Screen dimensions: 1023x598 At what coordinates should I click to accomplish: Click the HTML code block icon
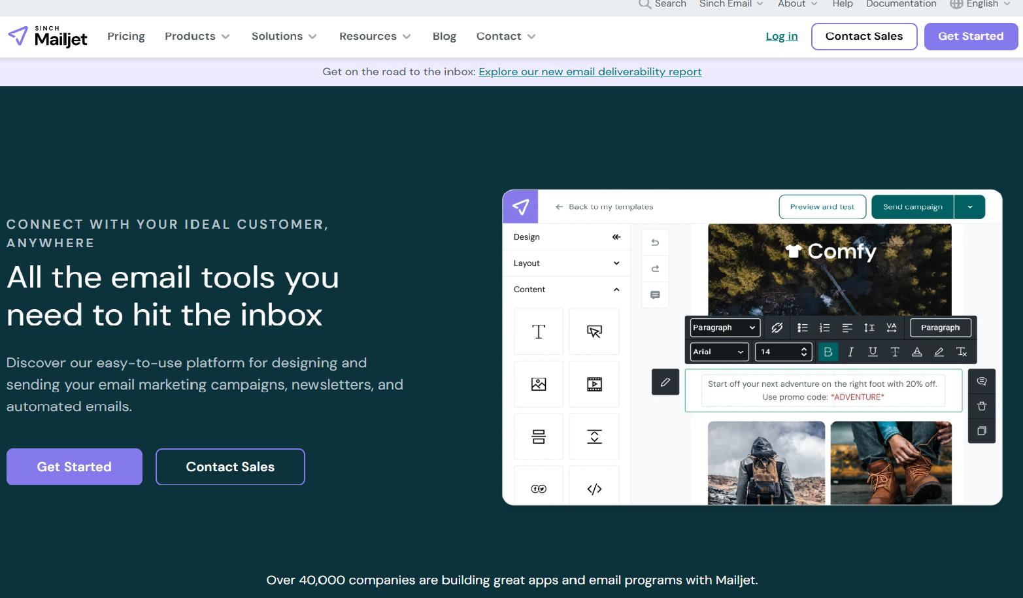pyautogui.click(x=594, y=489)
